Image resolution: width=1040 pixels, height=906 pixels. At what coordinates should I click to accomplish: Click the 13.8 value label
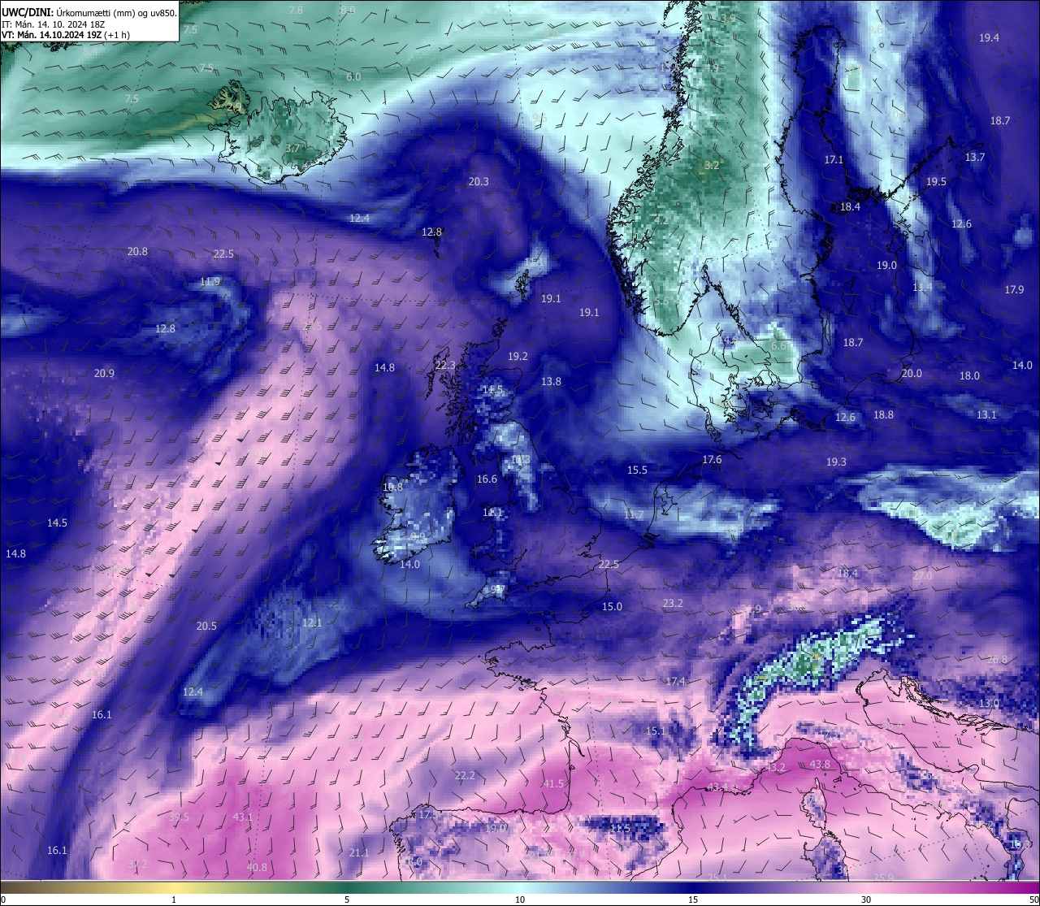551,381
